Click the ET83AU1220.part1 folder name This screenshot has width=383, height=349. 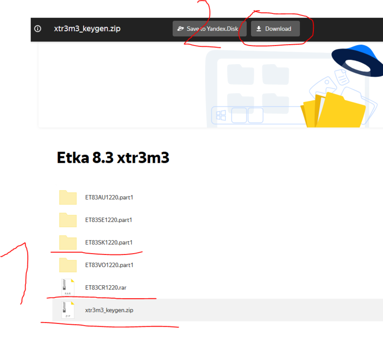point(109,197)
